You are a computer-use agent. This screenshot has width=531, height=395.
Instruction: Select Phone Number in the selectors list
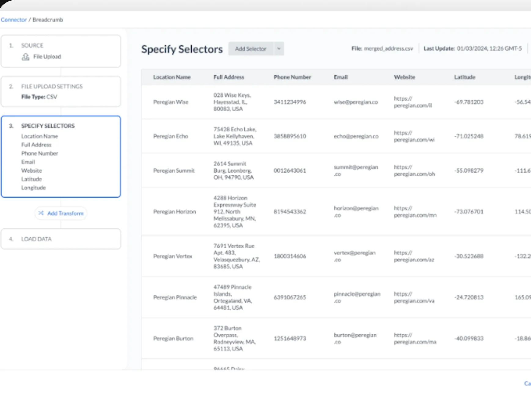click(39, 153)
